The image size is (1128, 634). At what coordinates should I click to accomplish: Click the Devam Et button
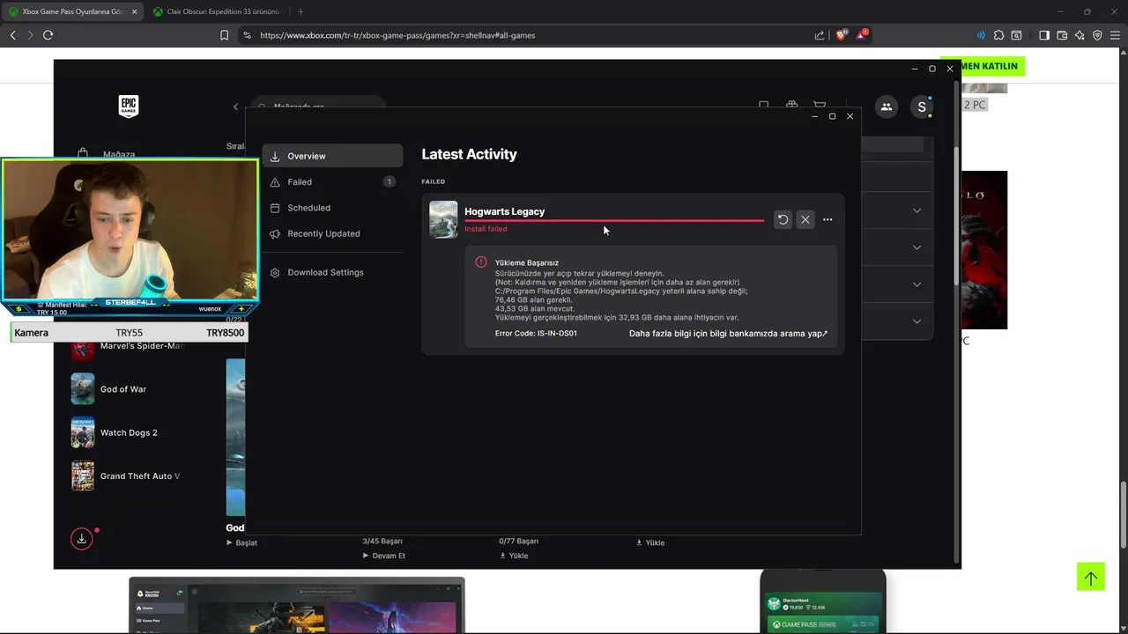click(x=384, y=556)
